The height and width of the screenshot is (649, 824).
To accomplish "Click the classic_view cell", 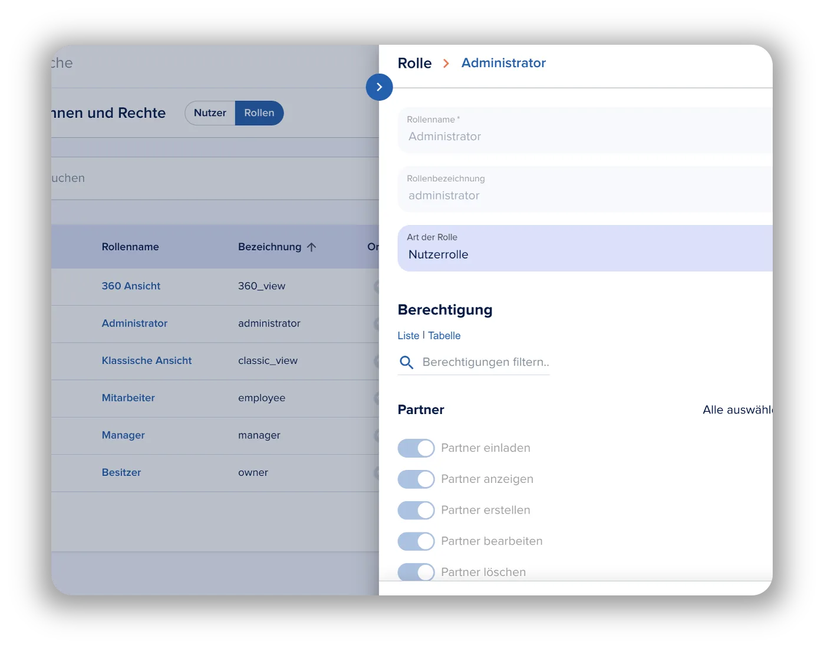I will (x=268, y=360).
